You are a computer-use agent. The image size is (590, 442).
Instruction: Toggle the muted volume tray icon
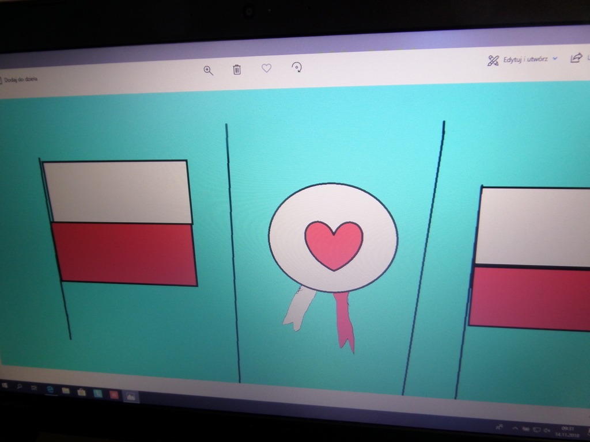(x=546, y=430)
